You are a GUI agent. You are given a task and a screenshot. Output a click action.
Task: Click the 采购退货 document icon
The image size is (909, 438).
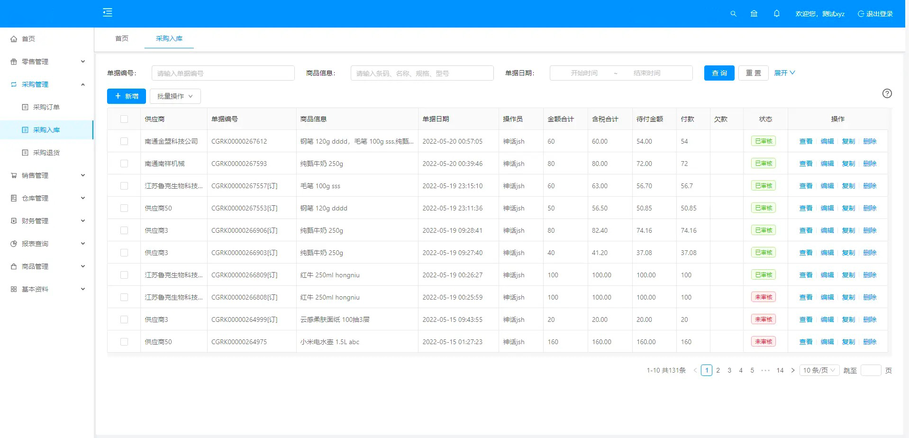click(25, 153)
